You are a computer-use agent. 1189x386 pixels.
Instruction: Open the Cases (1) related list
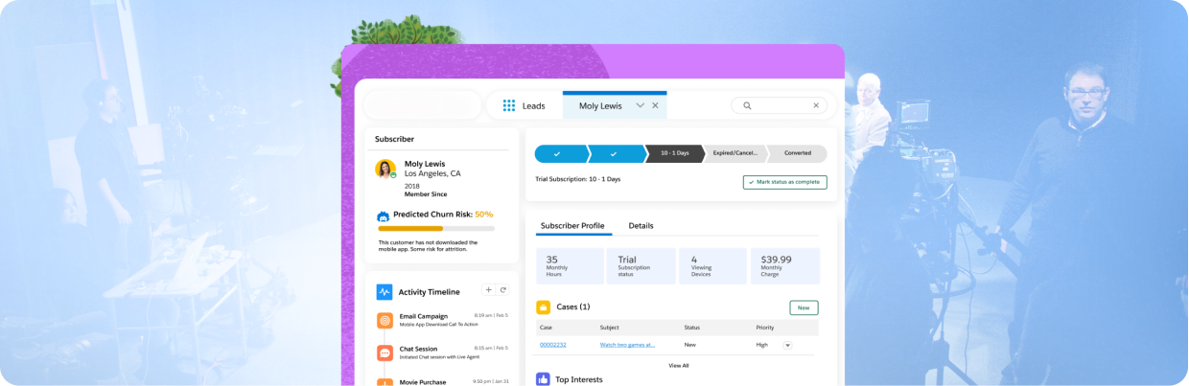click(573, 307)
